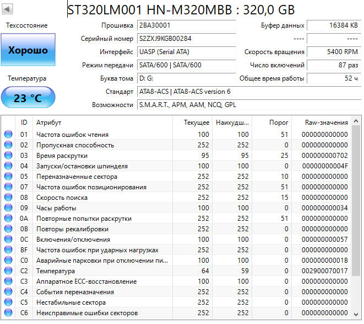
Task: Click the Общее время работы field 52 ч
Action: point(334,78)
